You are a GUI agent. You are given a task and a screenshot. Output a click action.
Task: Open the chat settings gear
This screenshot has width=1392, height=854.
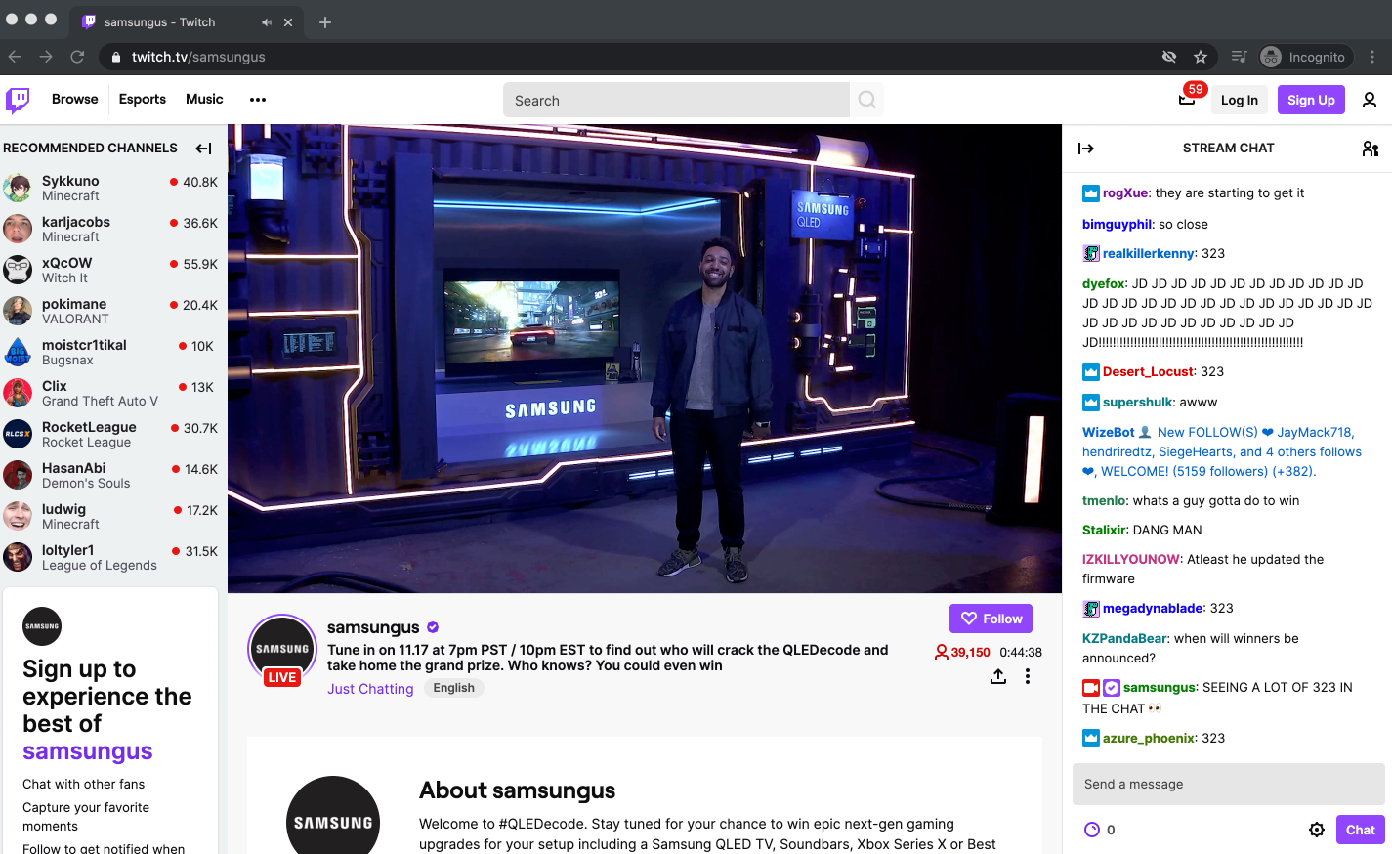[x=1317, y=830]
